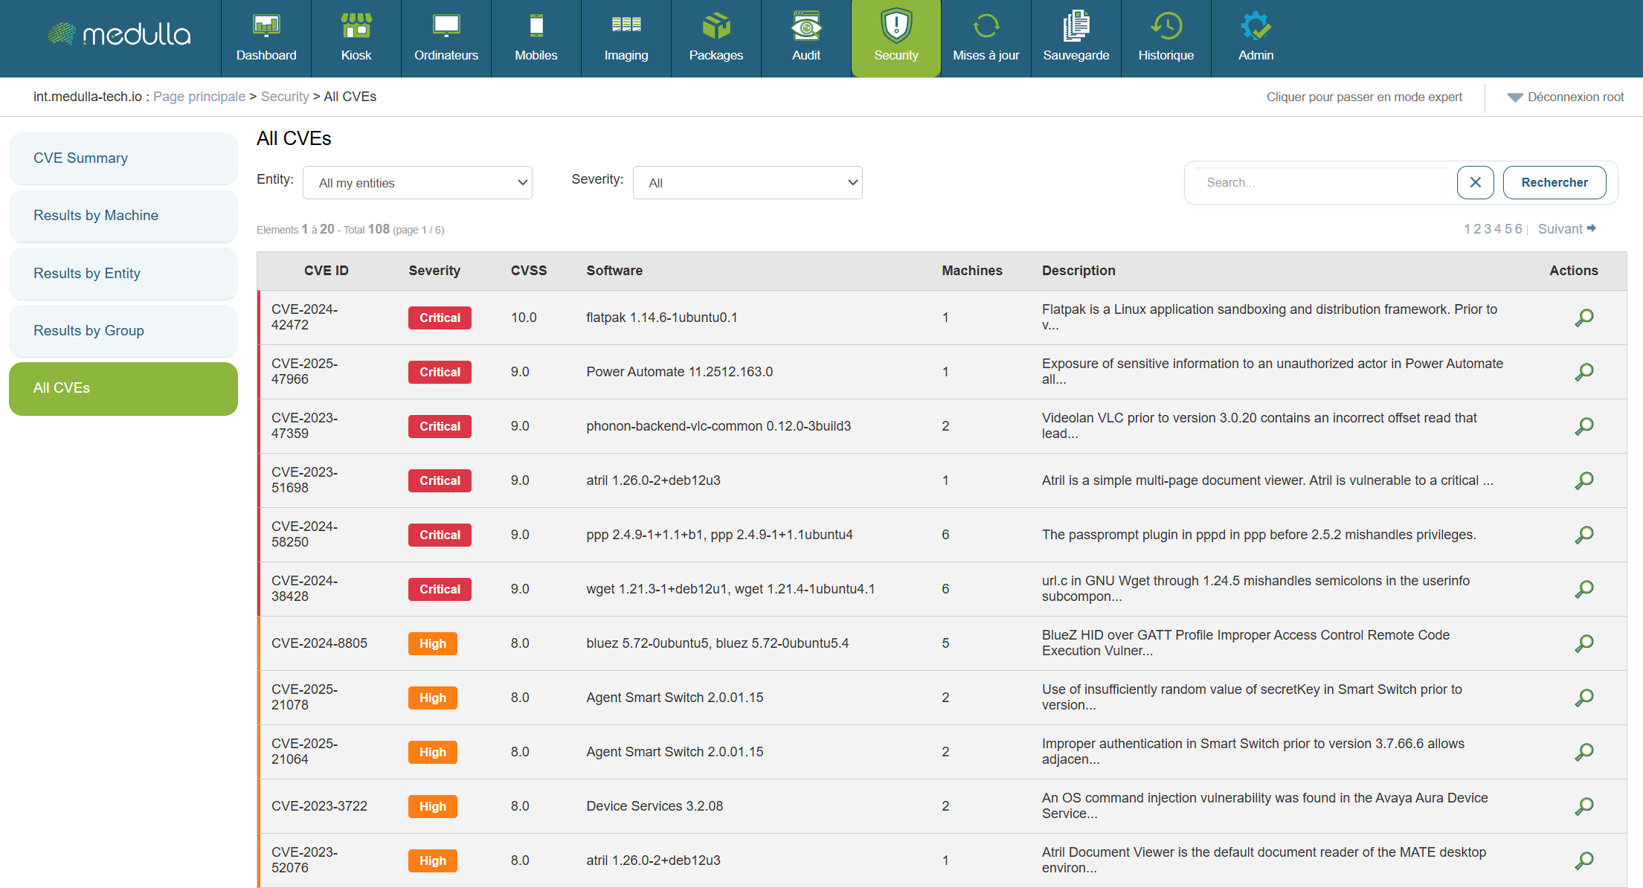
Task: Expand the Entity dropdown
Action: (417, 183)
